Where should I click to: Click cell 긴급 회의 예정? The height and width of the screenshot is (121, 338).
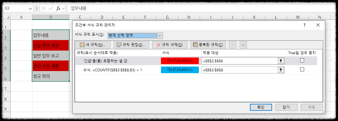click(x=51, y=45)
